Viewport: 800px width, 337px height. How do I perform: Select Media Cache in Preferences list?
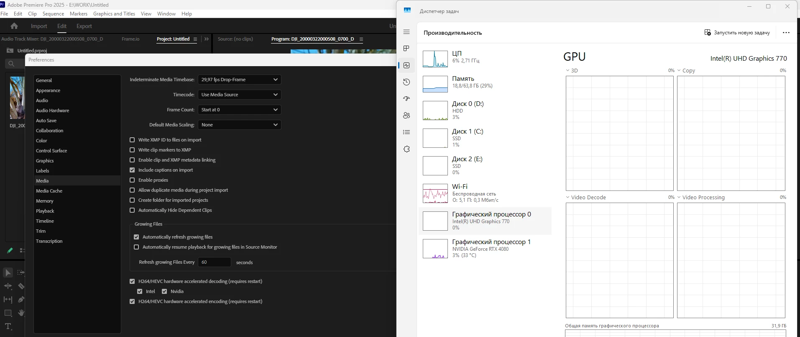coord(77,191)
